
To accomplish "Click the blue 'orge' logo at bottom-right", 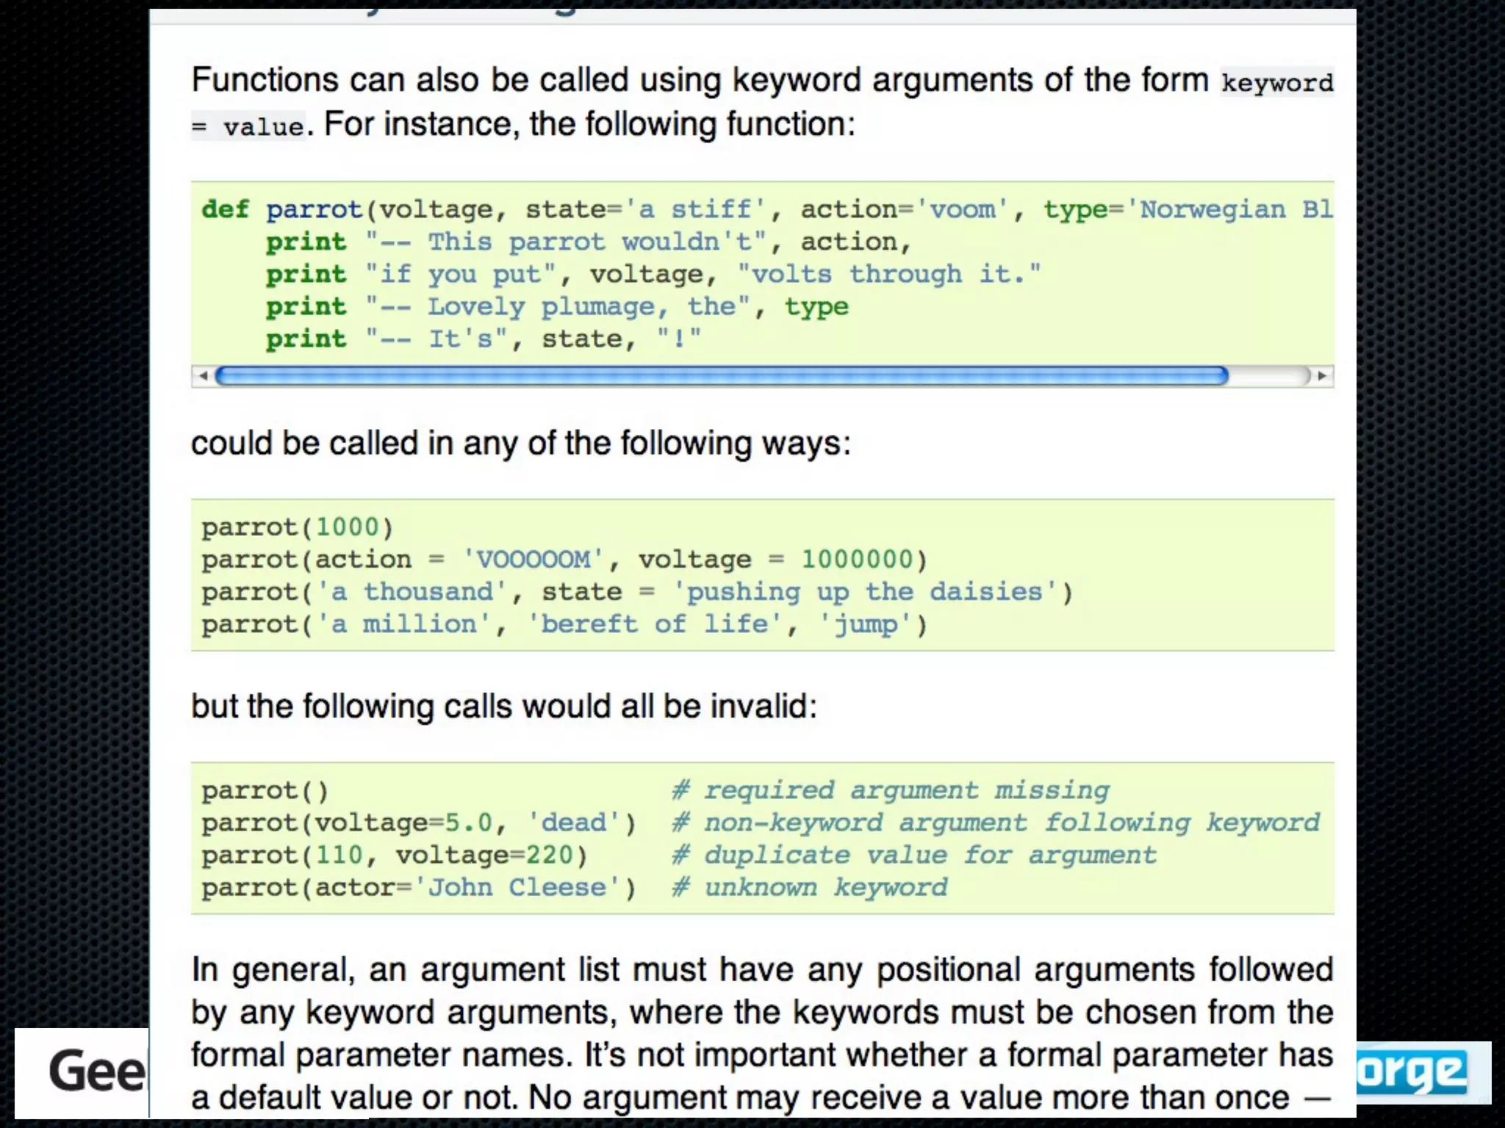I will pyautogui.click(x=1411, y=1072).
